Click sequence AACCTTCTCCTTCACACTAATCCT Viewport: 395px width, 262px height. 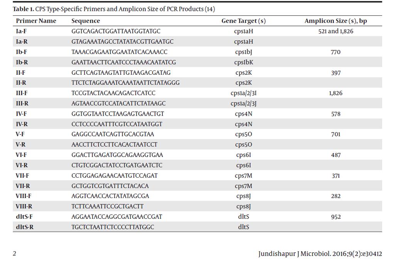(114, 144)
